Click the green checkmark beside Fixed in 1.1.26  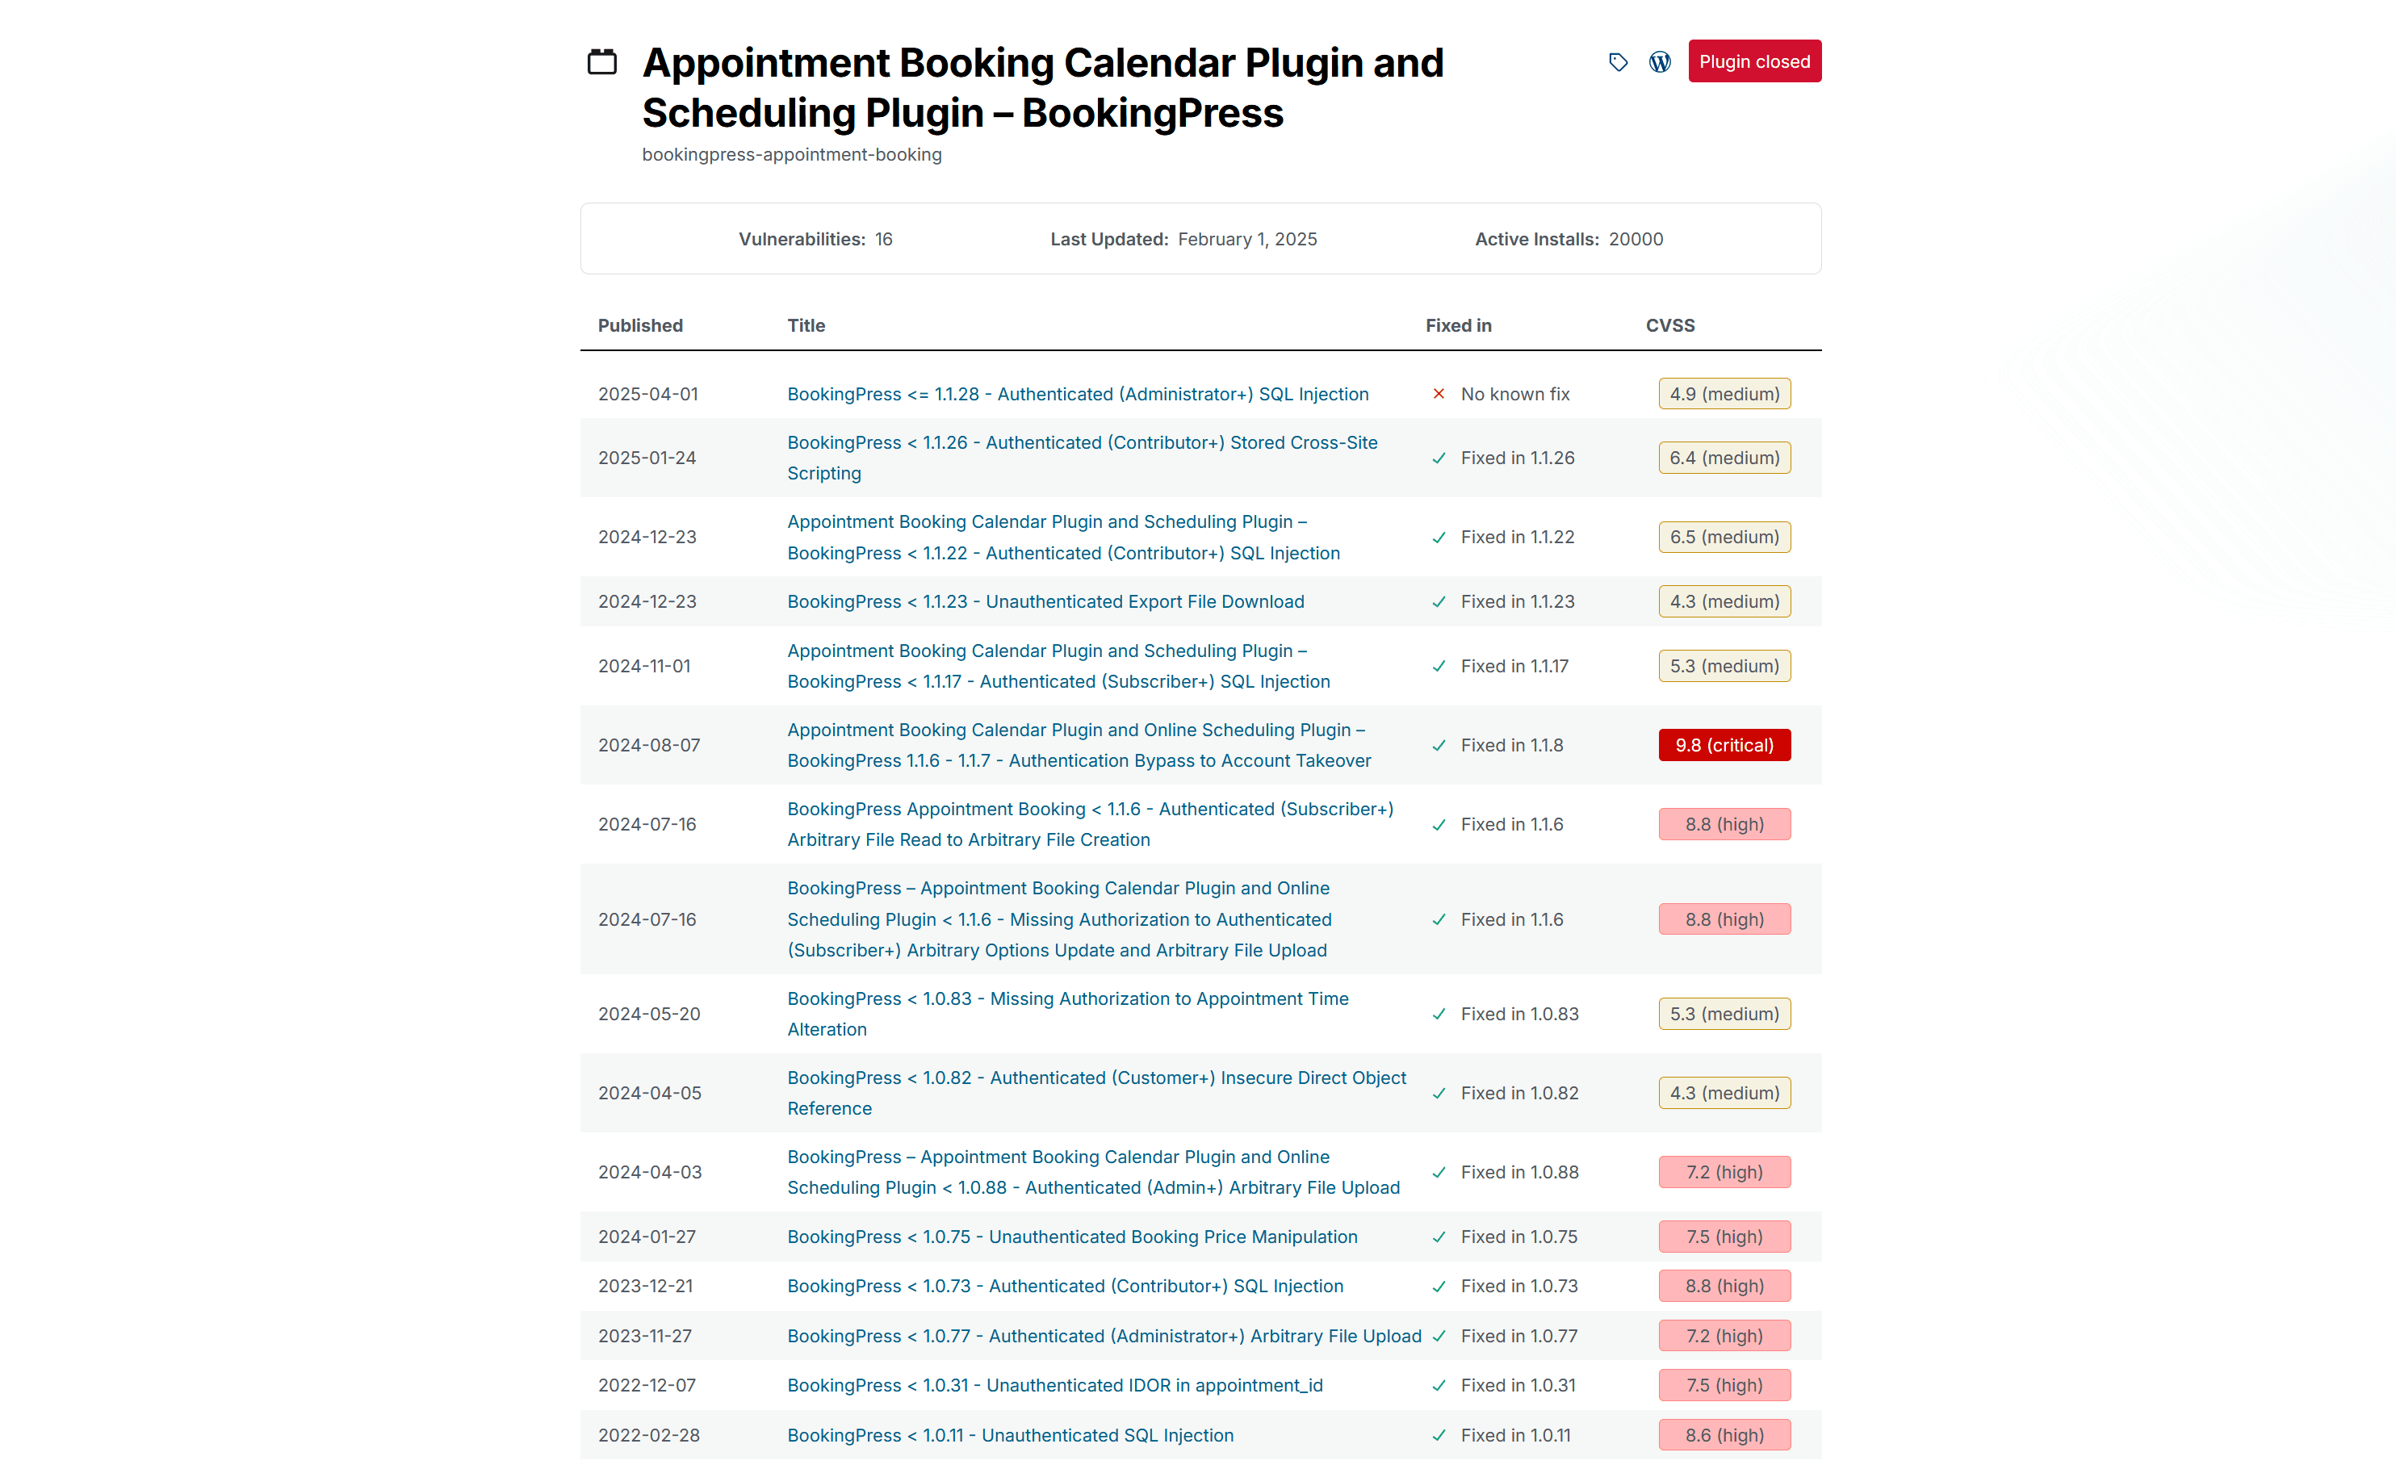click(1439, 458)
